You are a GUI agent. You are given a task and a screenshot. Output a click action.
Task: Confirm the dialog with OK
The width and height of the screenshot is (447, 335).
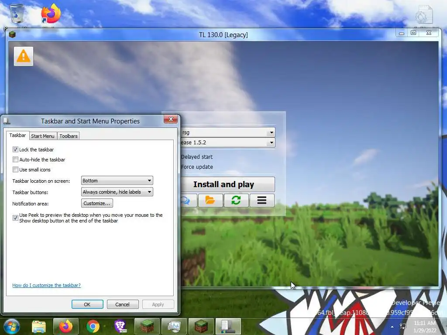coord(87,304)
